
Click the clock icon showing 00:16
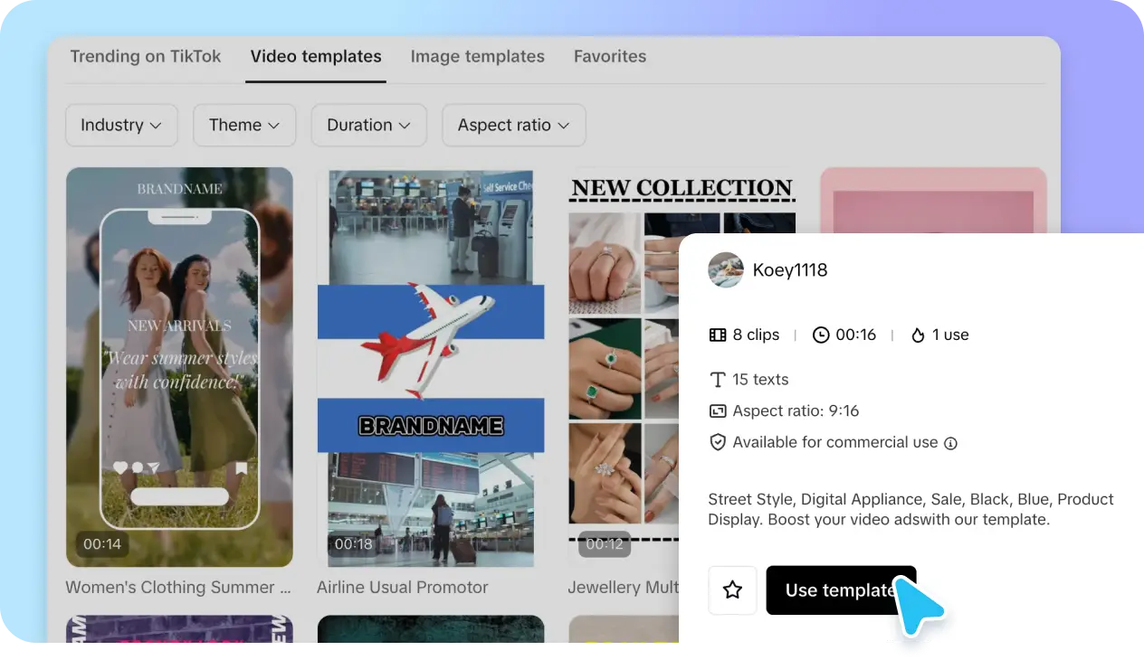[x=821, y=335]
